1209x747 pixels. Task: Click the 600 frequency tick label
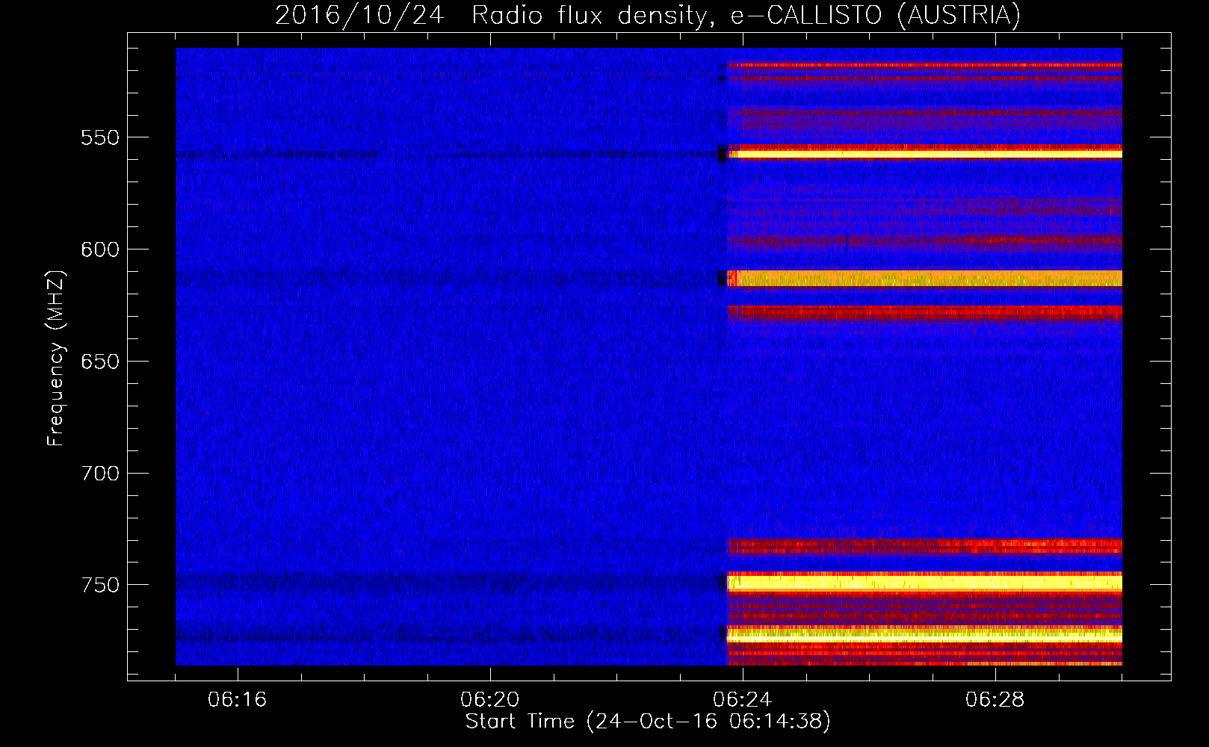pos(100,249)
